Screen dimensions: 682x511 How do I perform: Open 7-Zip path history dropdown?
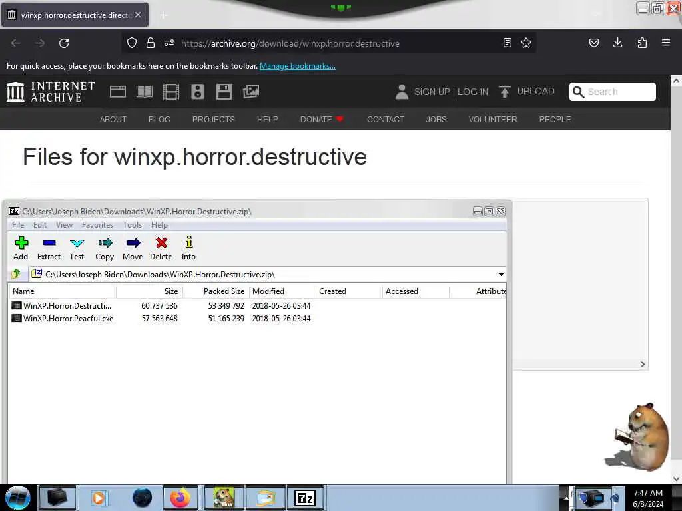(x=501, y=275)
